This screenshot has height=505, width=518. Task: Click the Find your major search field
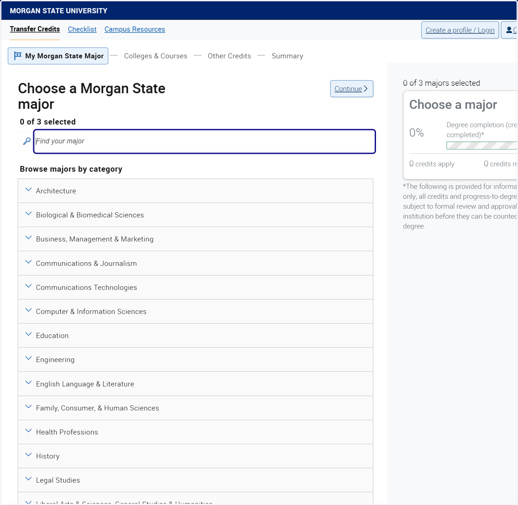click(x=205, y=141)
